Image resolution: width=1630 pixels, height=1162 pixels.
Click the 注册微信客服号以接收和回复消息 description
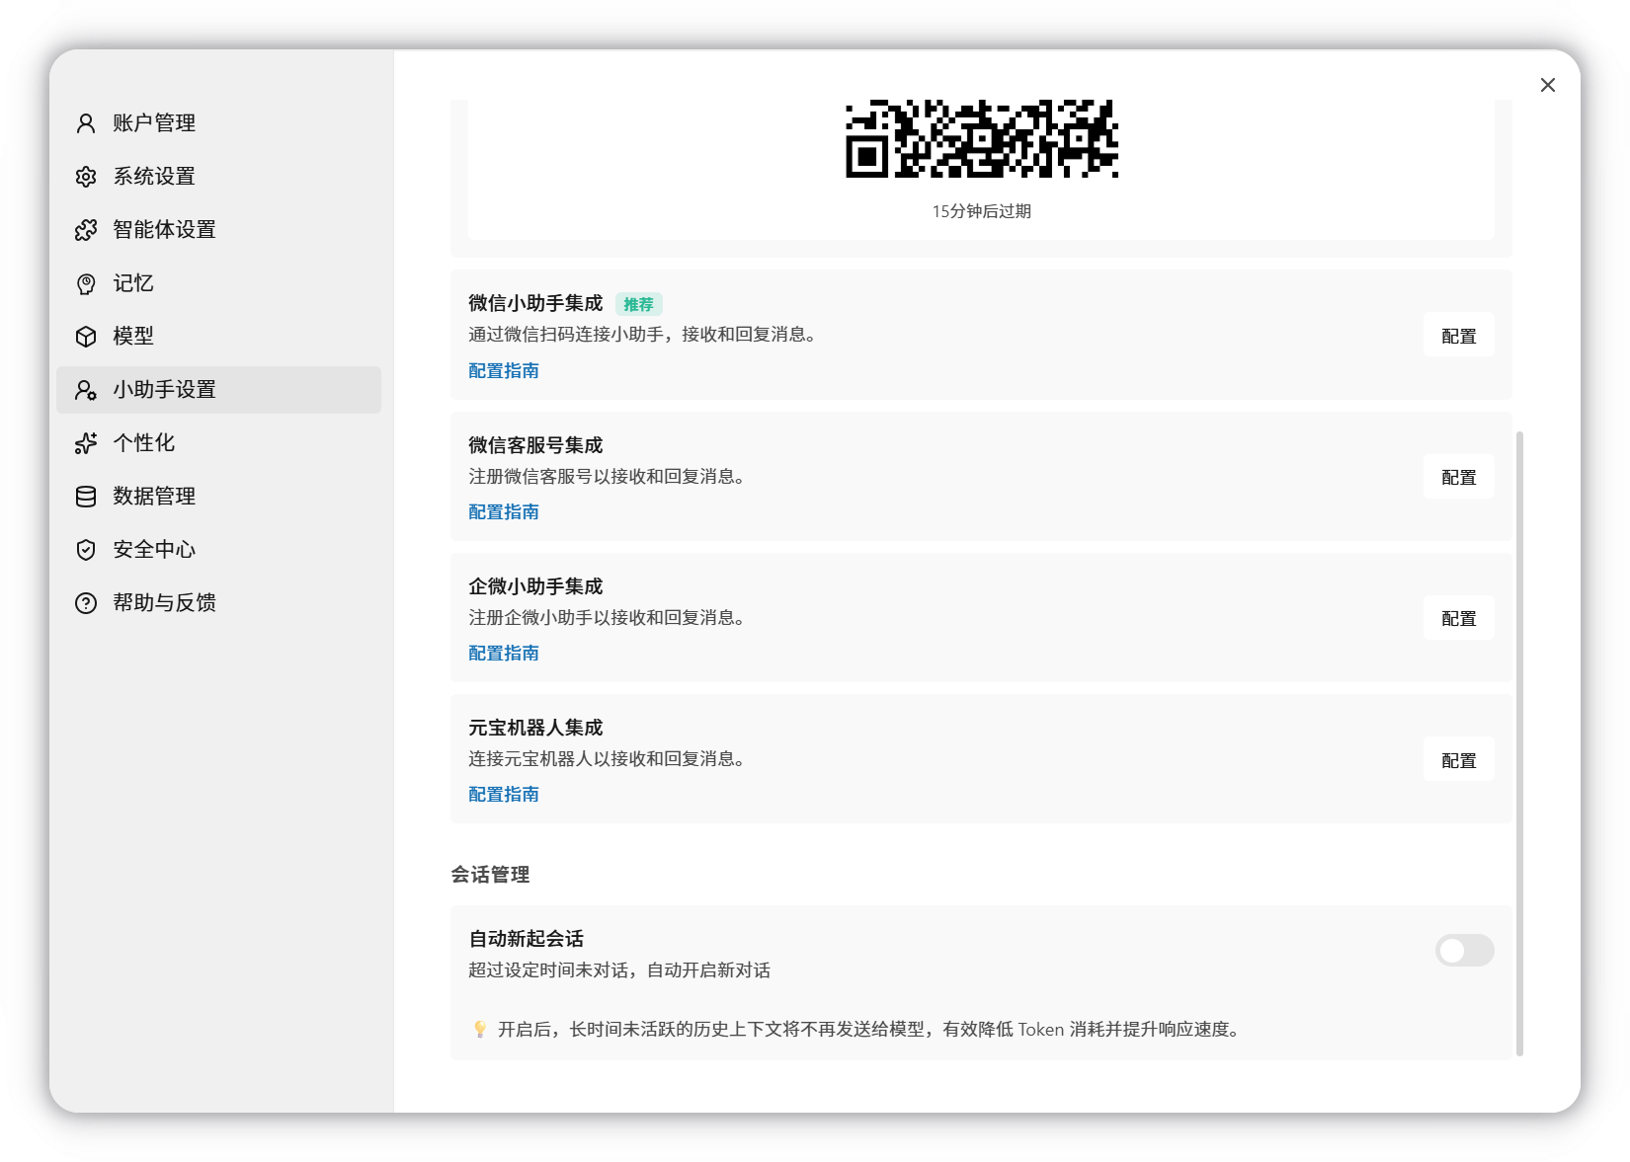click(x=607, y=477)
